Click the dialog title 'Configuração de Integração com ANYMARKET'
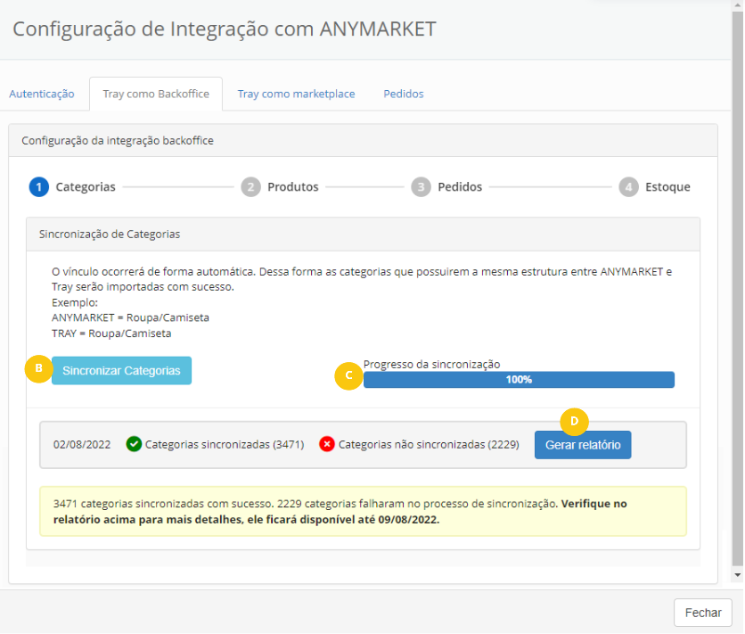Image resolution: width=745 pixels, height=634 pixels. 225,29
